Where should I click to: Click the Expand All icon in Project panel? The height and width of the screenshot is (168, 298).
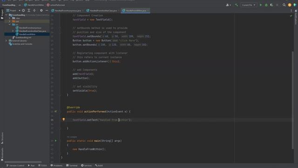click(29, 10)
